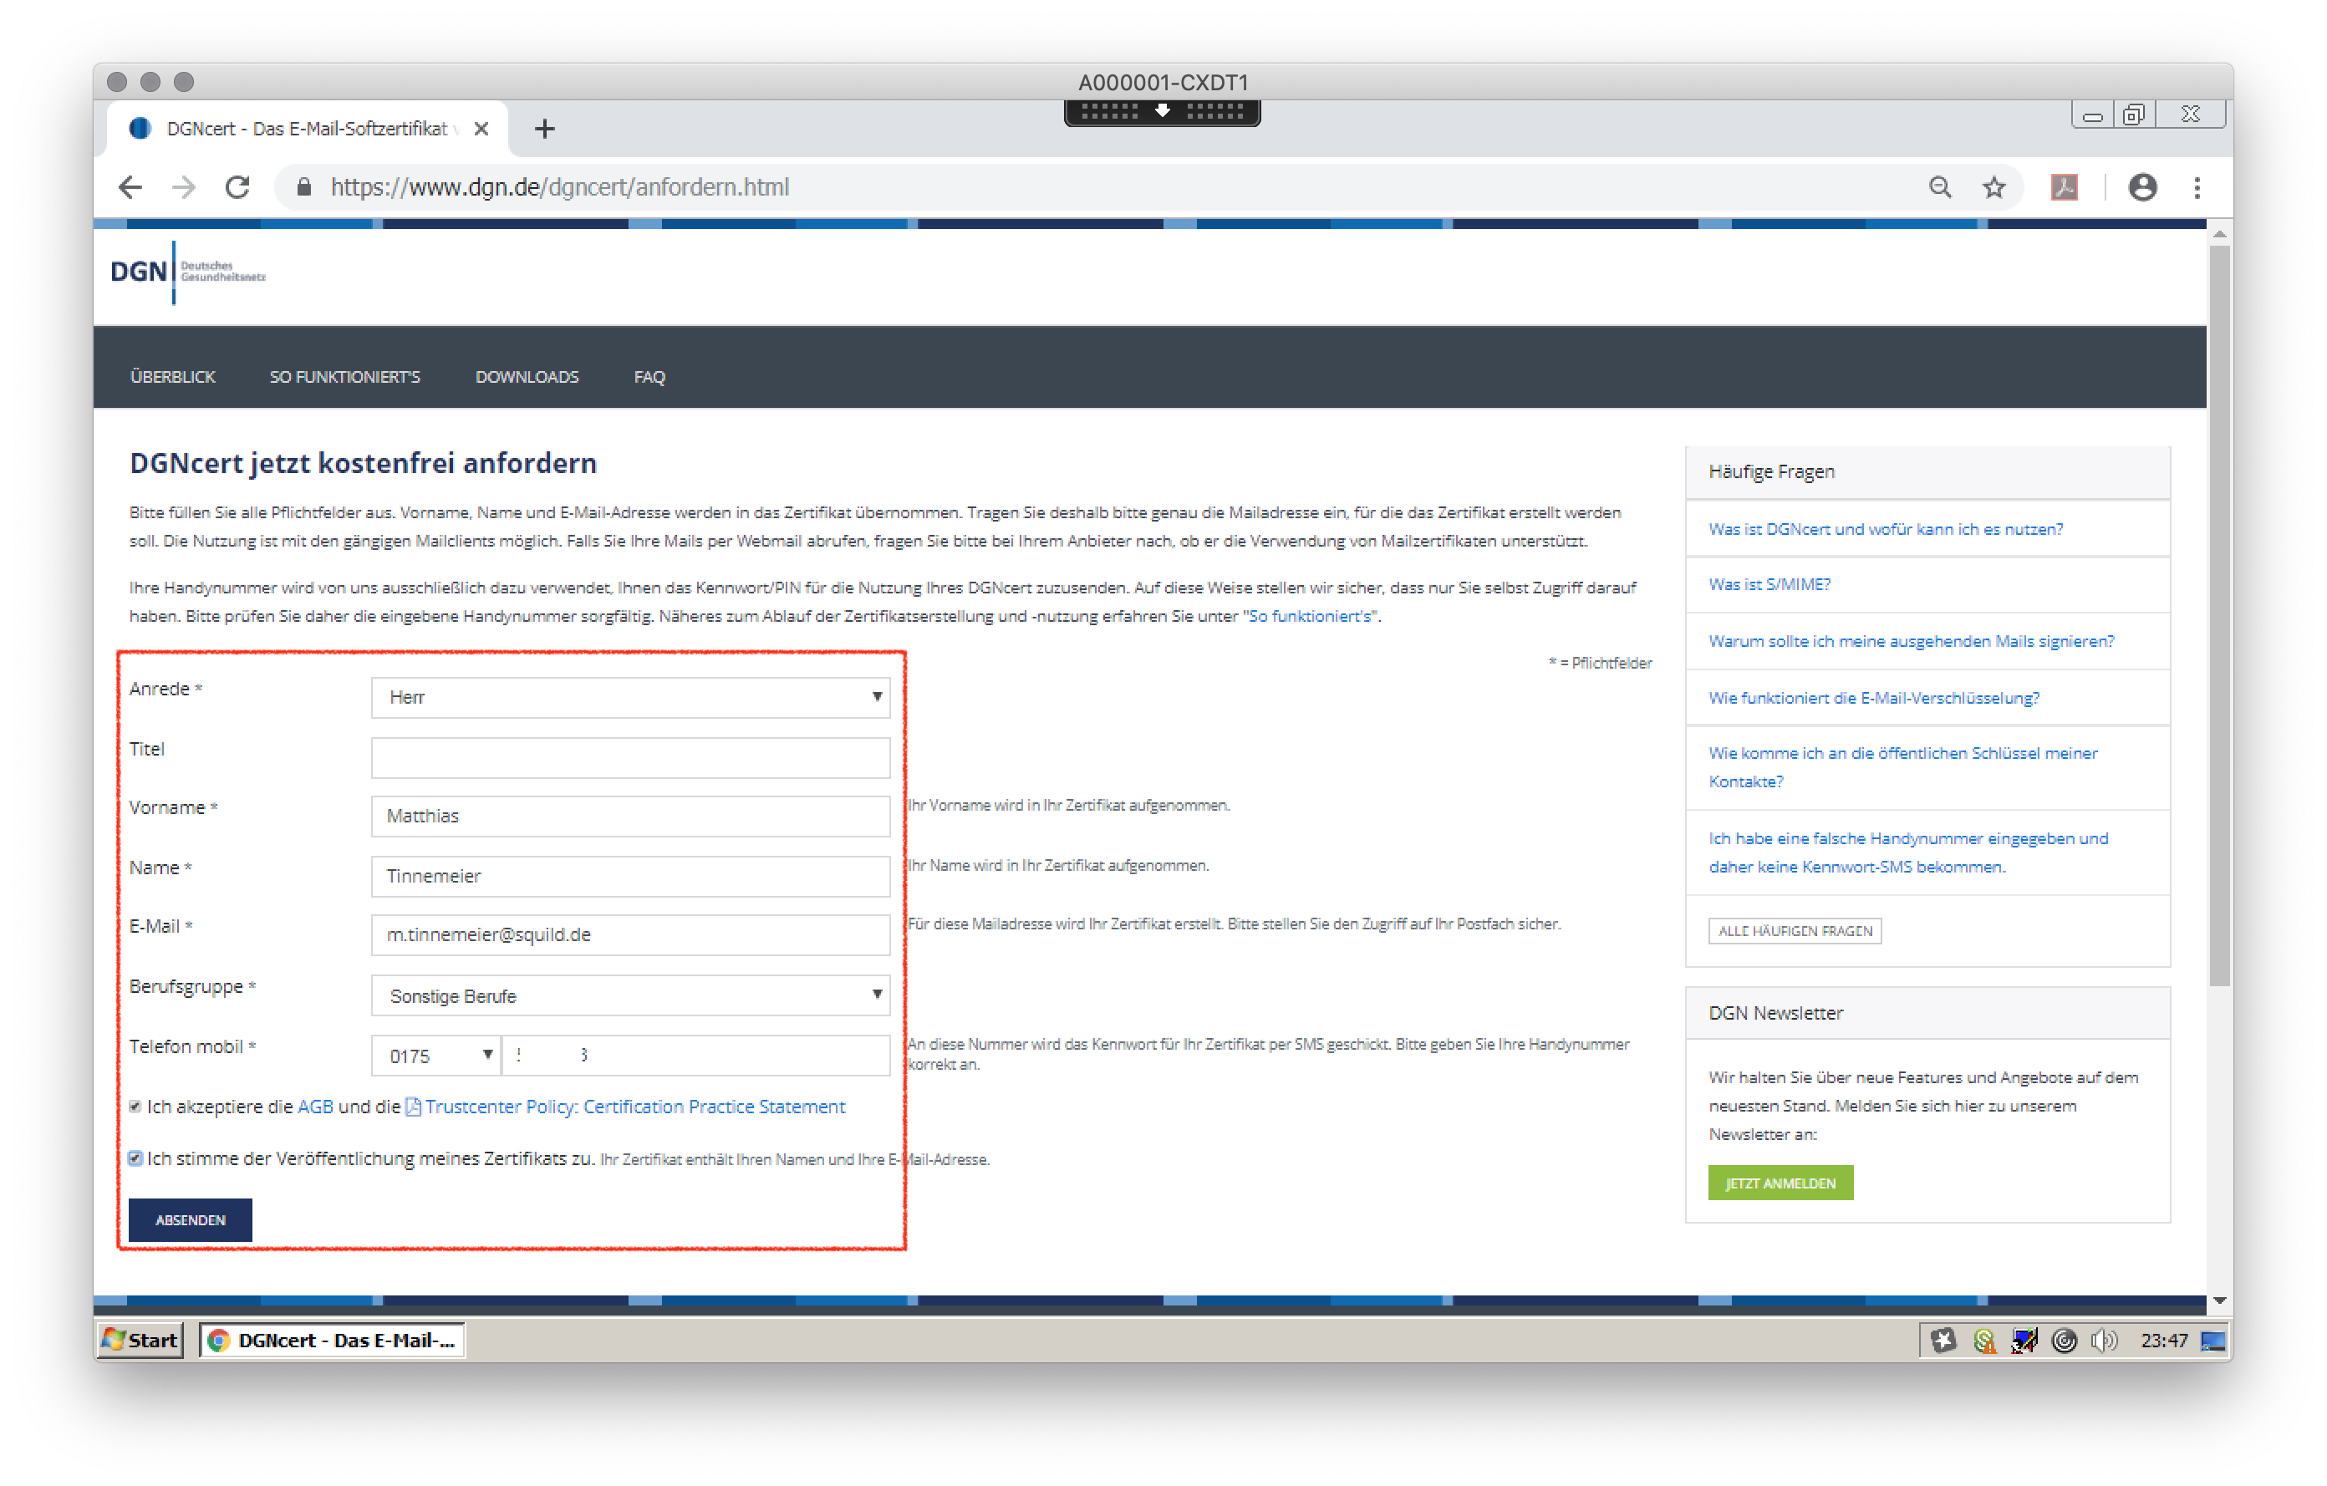Click the green JETZT ANMELDEN button
Viewport: 2327px width, 1486px height.
(x=1780, y=1183)
